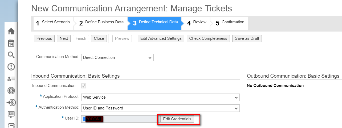Open the person-with-list icon in sidebar
The width and height of the screenshot is (342, 128).
pos(11,79)
